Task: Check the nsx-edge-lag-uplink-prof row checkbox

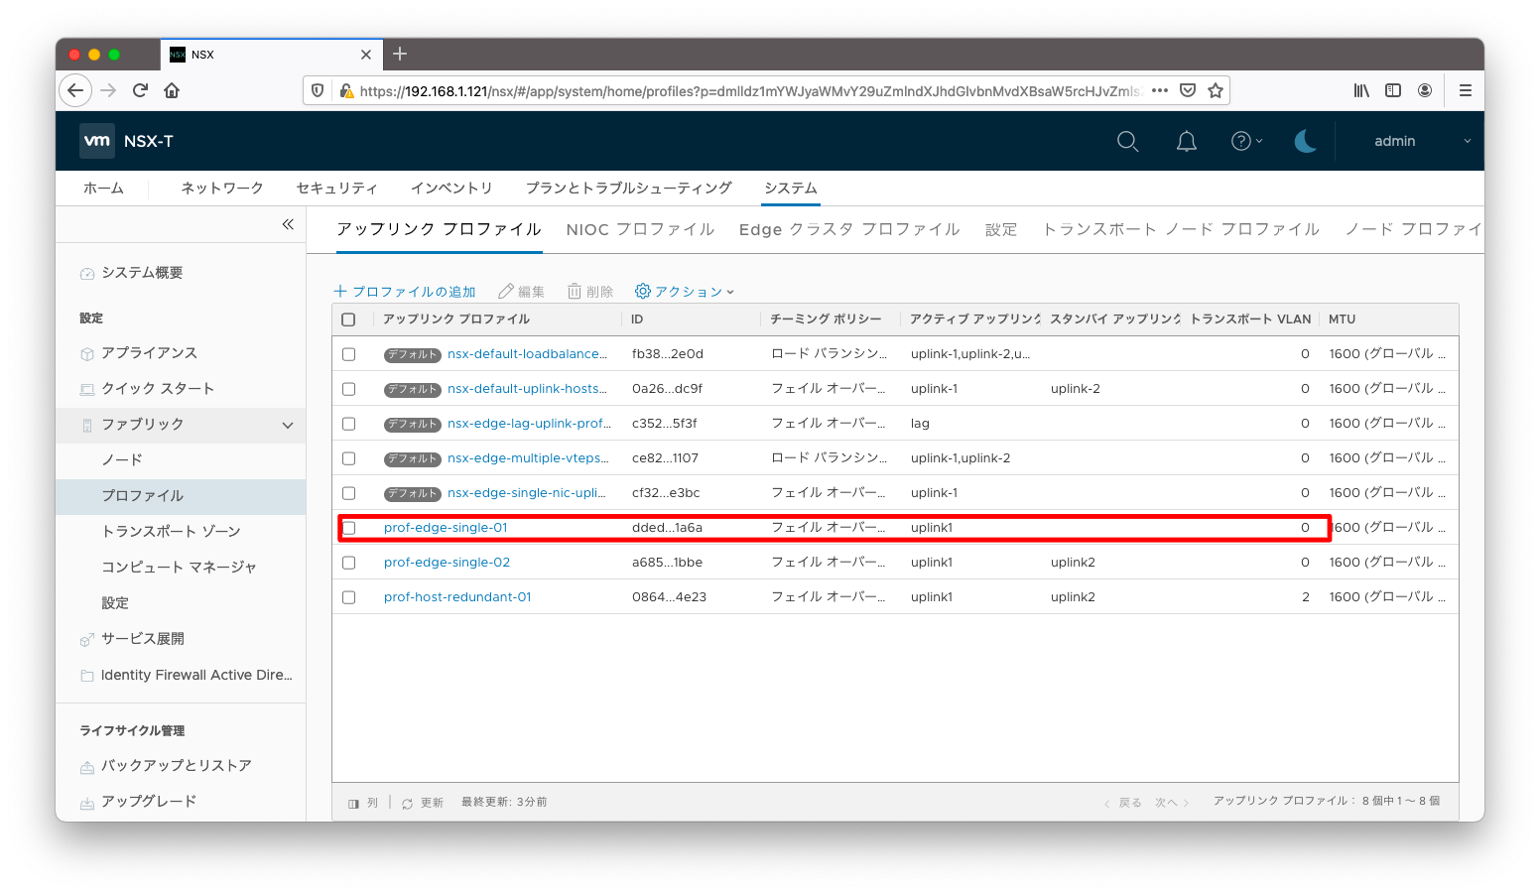Action: point(348,424)
